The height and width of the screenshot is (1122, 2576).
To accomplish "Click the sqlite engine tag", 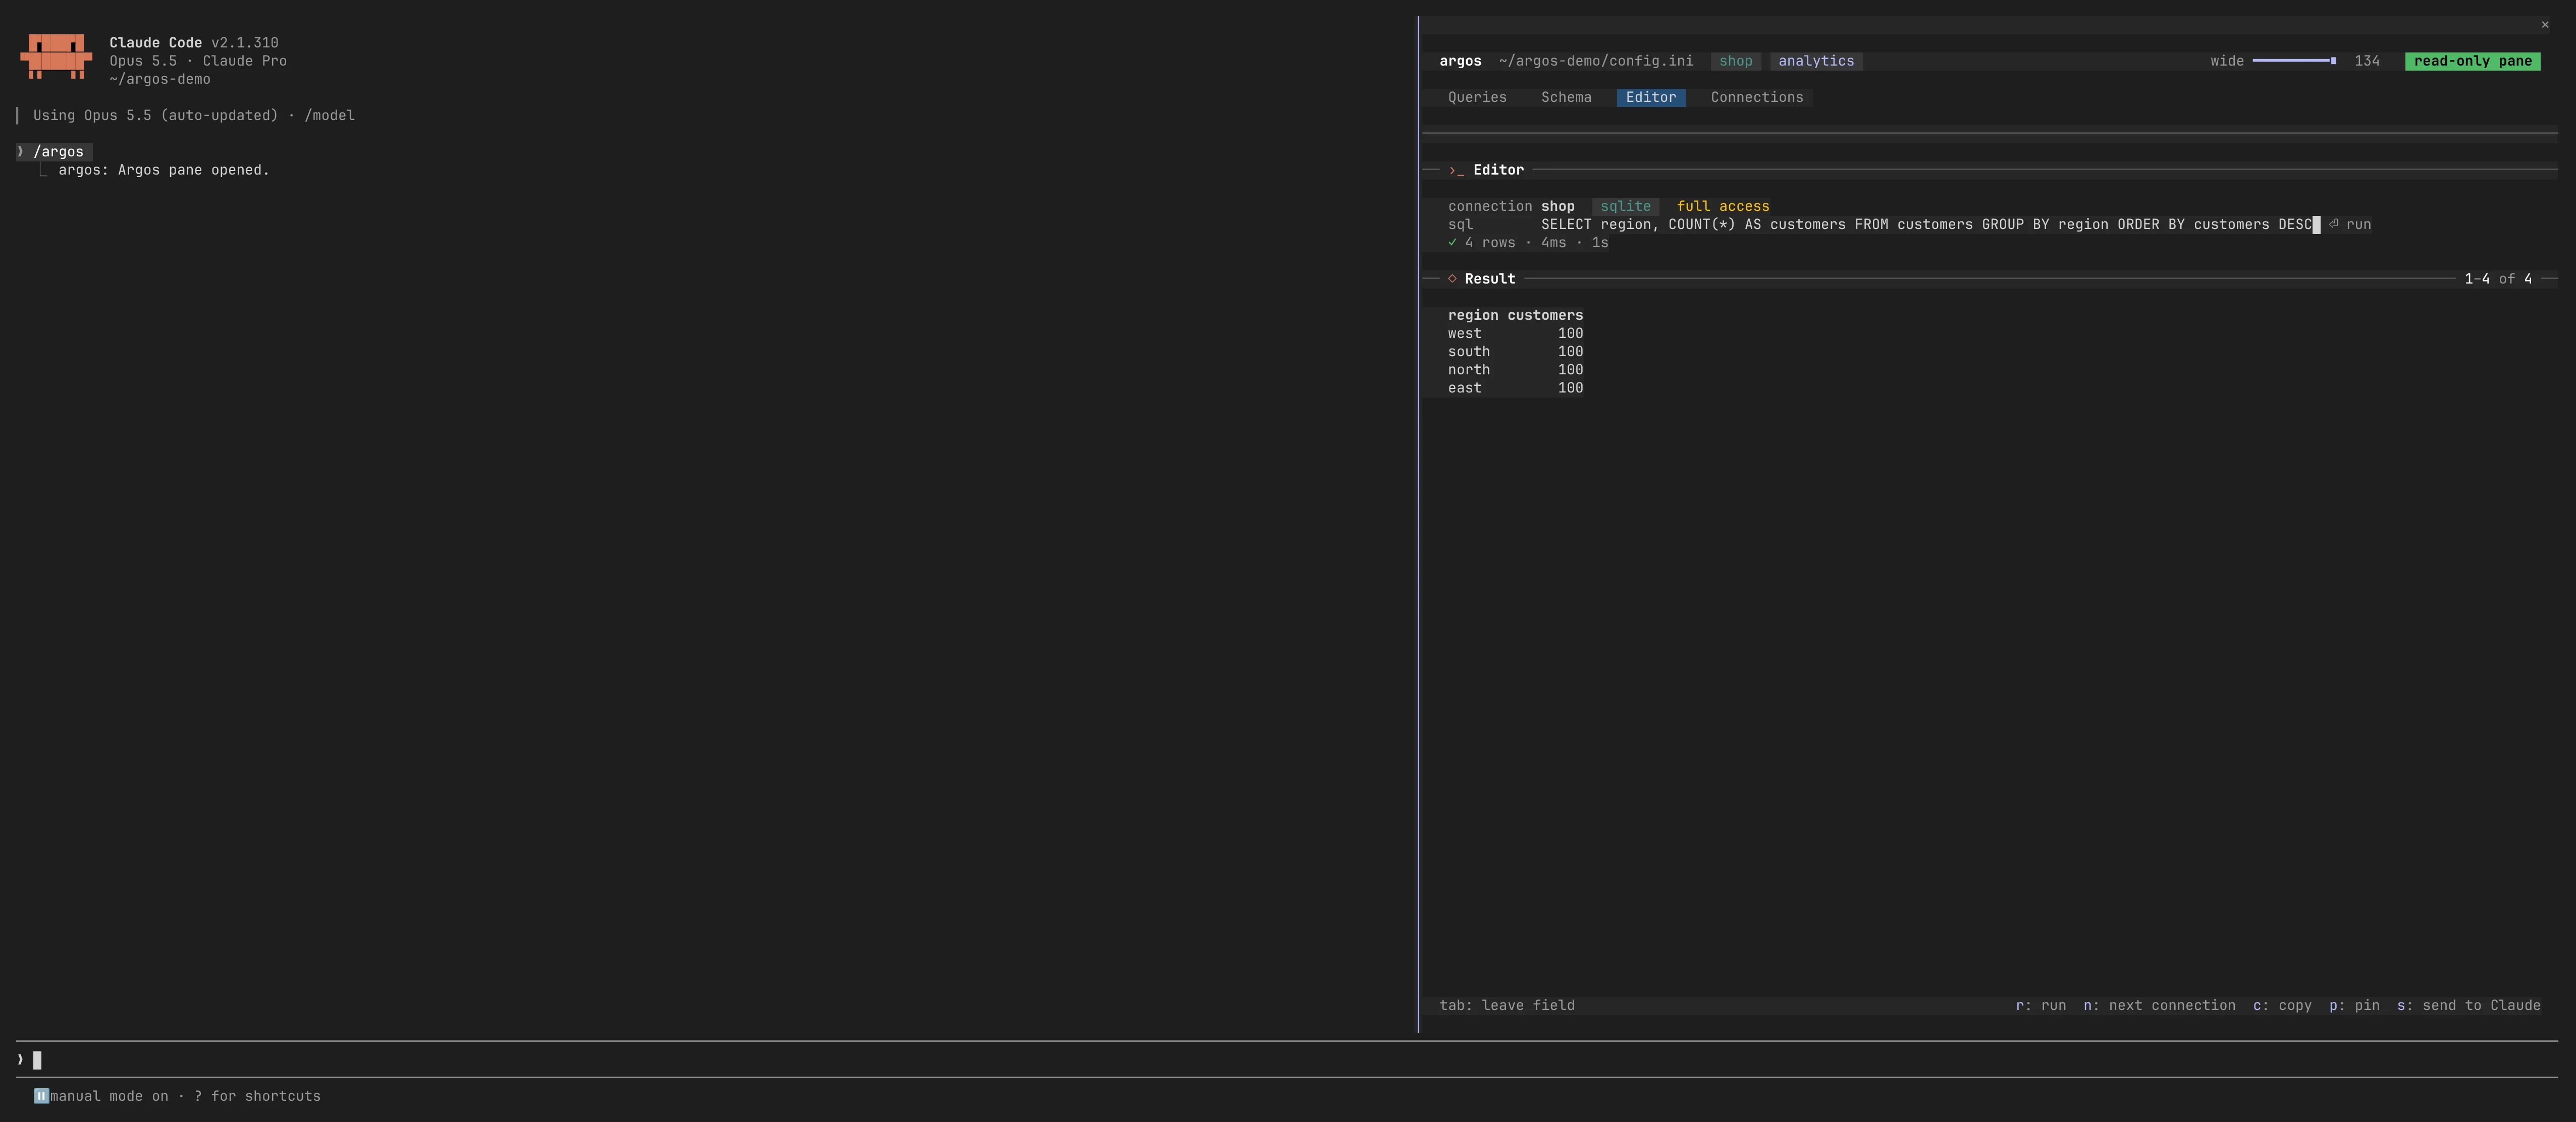I will 1625,207.
